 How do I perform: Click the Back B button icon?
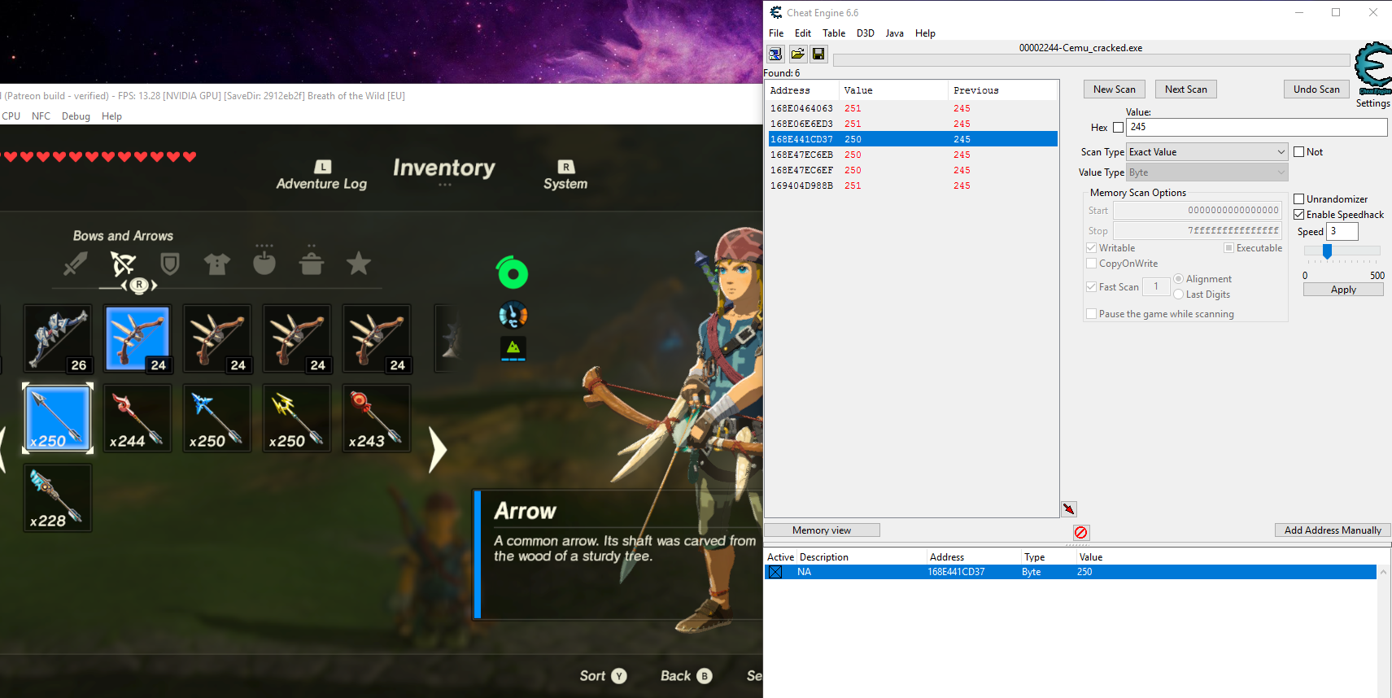pyautogui.click(x=705, y=676)
